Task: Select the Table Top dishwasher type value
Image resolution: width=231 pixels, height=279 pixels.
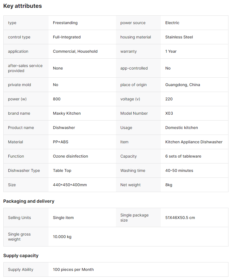Action: pyautogui.click(x=62, y=170)
